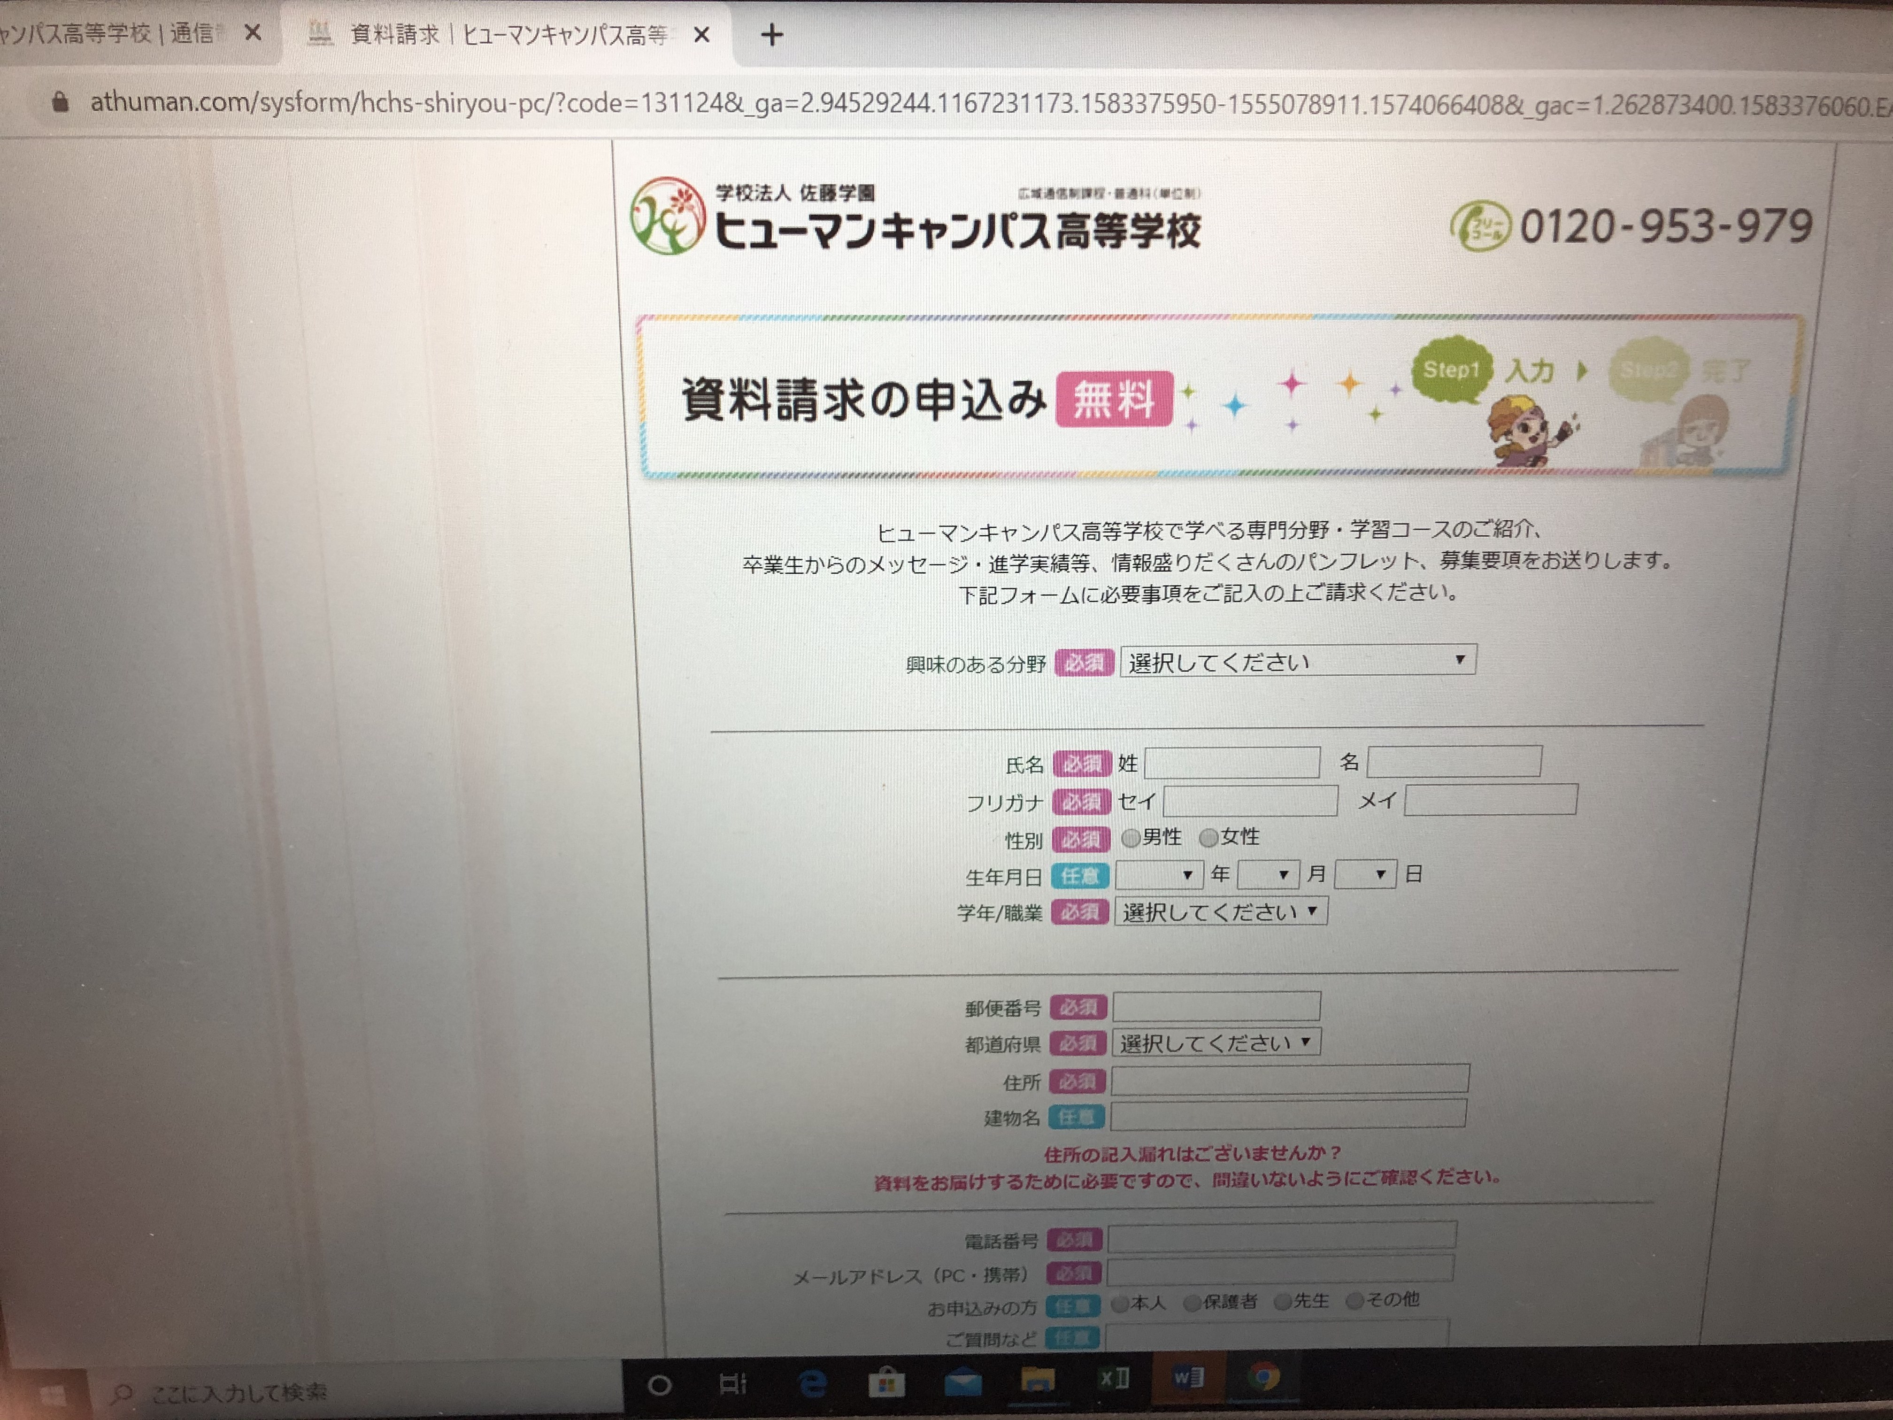
Task: Open a new browser tab
Action: click(x=772, y=35)
